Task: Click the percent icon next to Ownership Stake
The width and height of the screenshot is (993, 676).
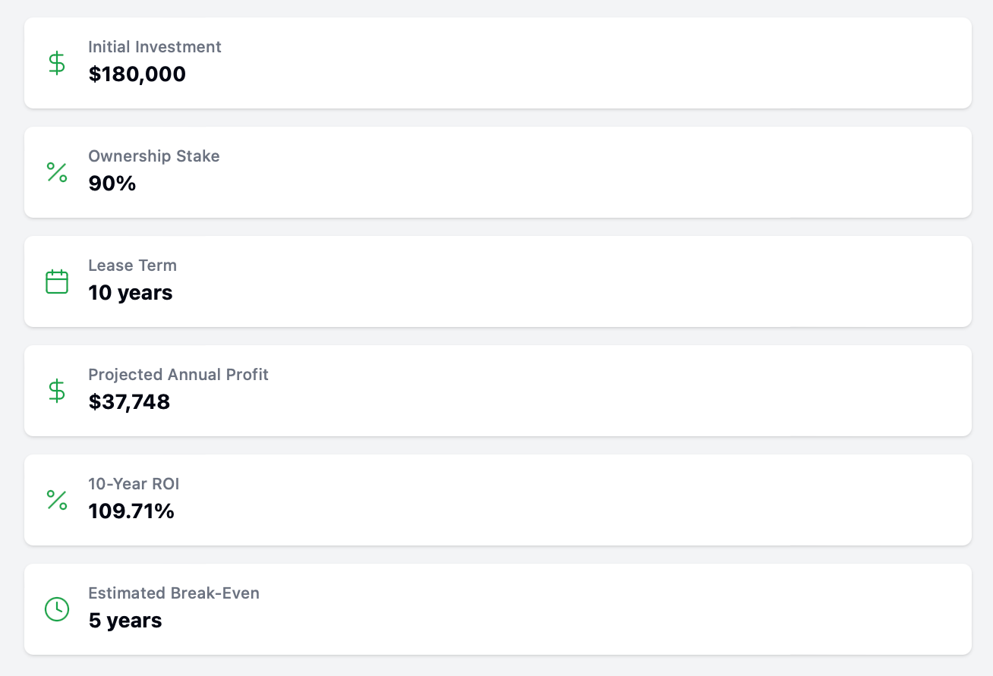Action: click(57, 172)
